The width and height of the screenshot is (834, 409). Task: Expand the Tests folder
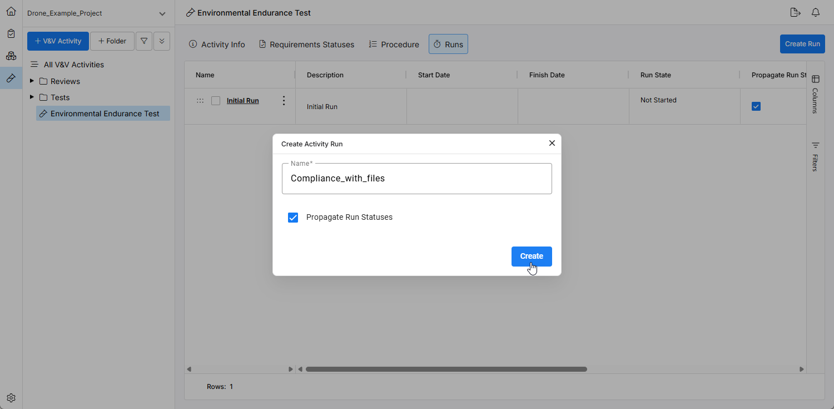(32, 97)
